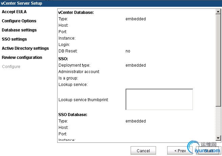Viewport: 222px width, 156px height.
Task: Click the vCenter Server Setup title
Action: click(22, 3)
